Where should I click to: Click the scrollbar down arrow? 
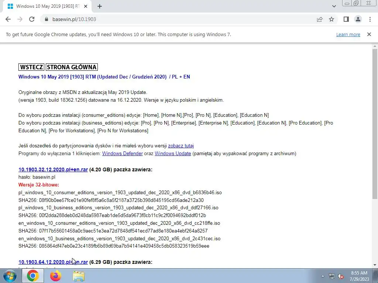375,265
